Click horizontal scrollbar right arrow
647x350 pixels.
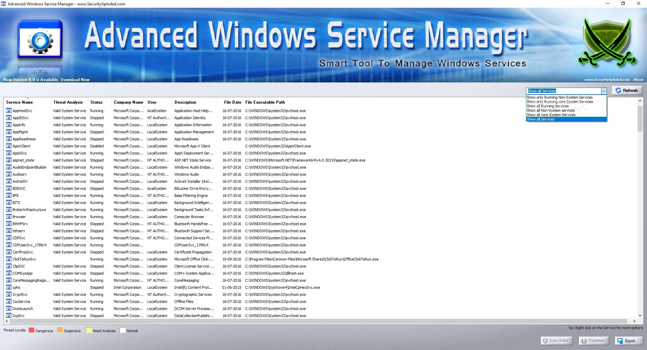coord(634,321)
